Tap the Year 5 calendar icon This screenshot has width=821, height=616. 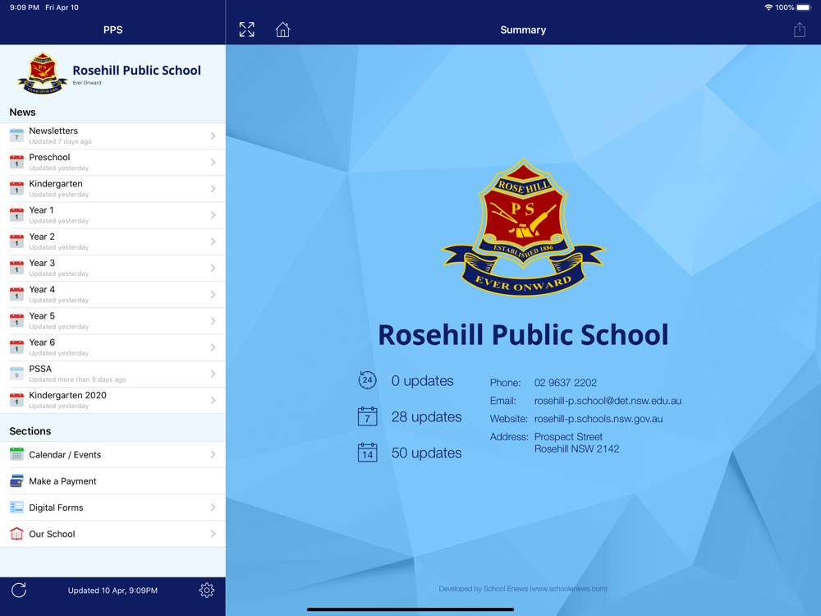coord(16,320)
